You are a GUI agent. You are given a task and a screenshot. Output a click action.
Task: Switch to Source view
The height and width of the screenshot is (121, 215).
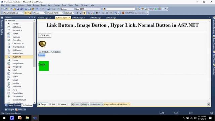[62, 105]
